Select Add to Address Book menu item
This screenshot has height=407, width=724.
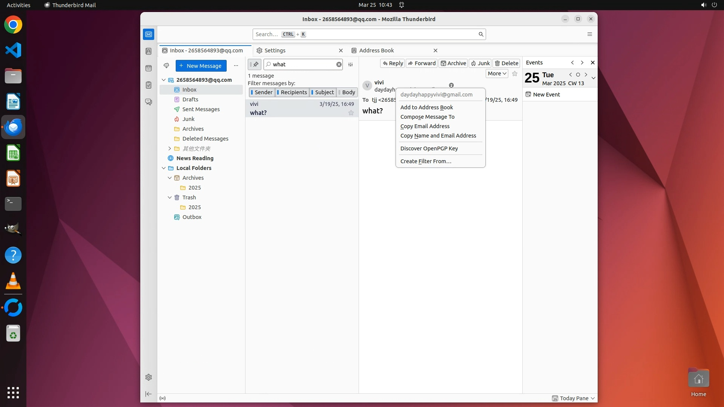[x=426, y=107]
